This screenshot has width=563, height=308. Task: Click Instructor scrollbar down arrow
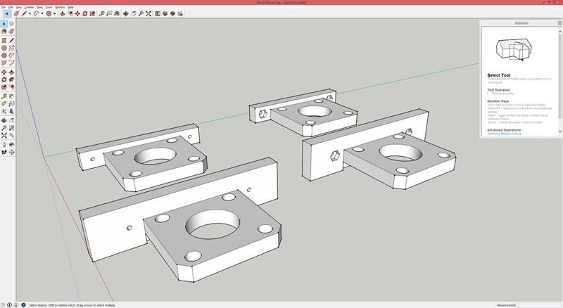coord(559,131)
